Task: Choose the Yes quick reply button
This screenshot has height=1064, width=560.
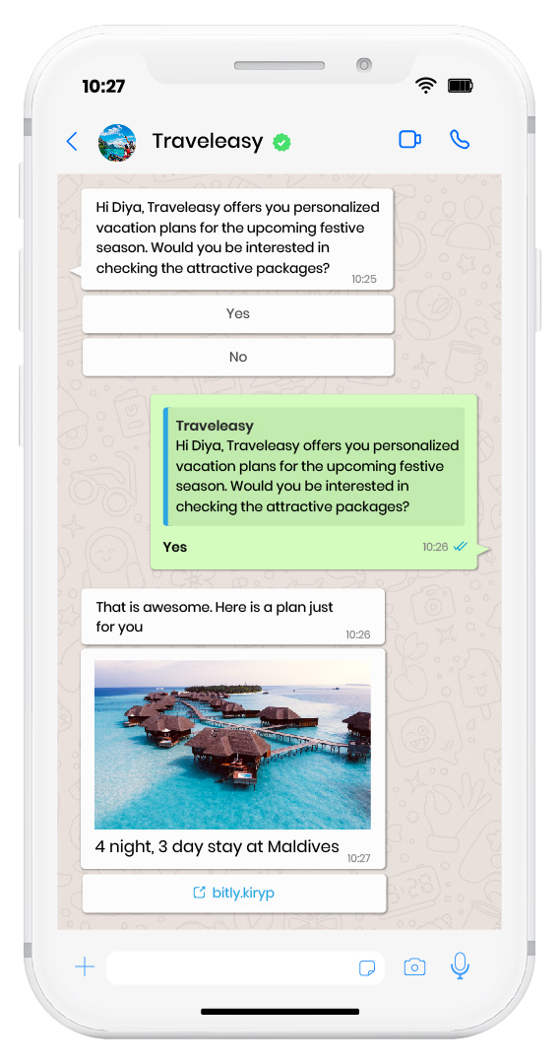Action: pyautogui.click(x=238, y=313)
